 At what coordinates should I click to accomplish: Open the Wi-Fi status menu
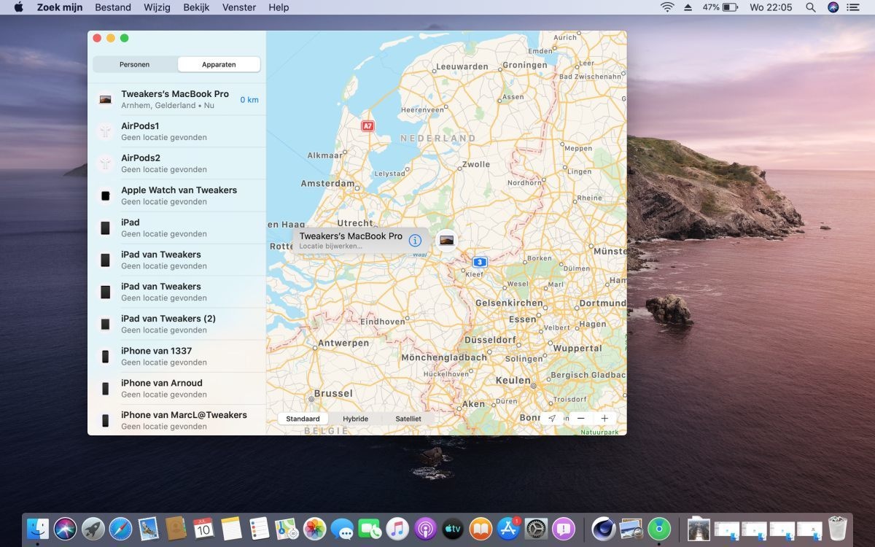coord(667,7)
